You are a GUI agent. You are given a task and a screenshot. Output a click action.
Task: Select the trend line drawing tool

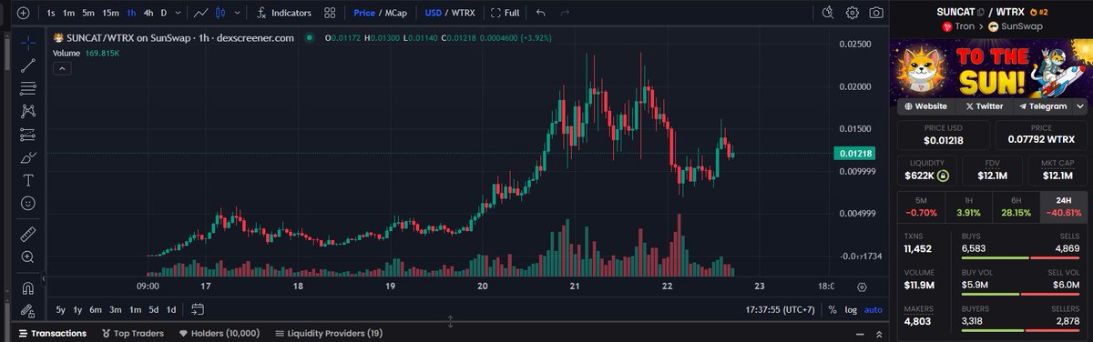[28, 65]
